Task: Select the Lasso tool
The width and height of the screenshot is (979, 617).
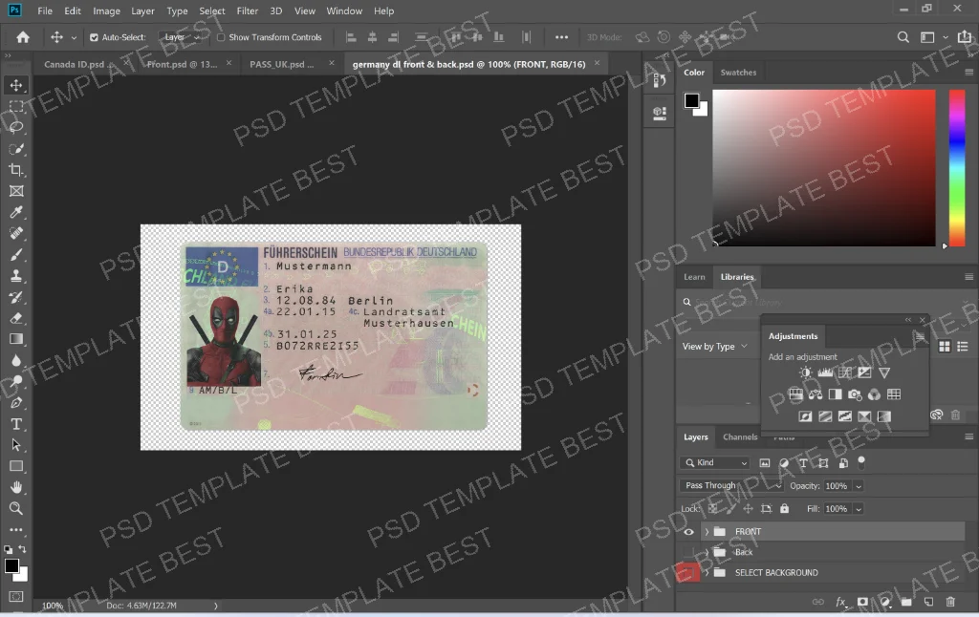Action: click(16, 127)
